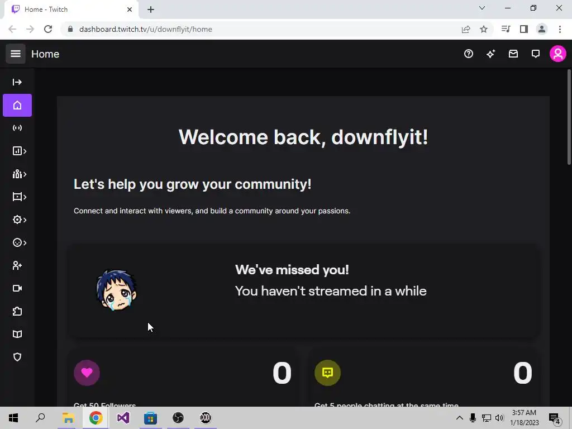Expand the Content sidebar section
The image size is (572, 429).
19,197
